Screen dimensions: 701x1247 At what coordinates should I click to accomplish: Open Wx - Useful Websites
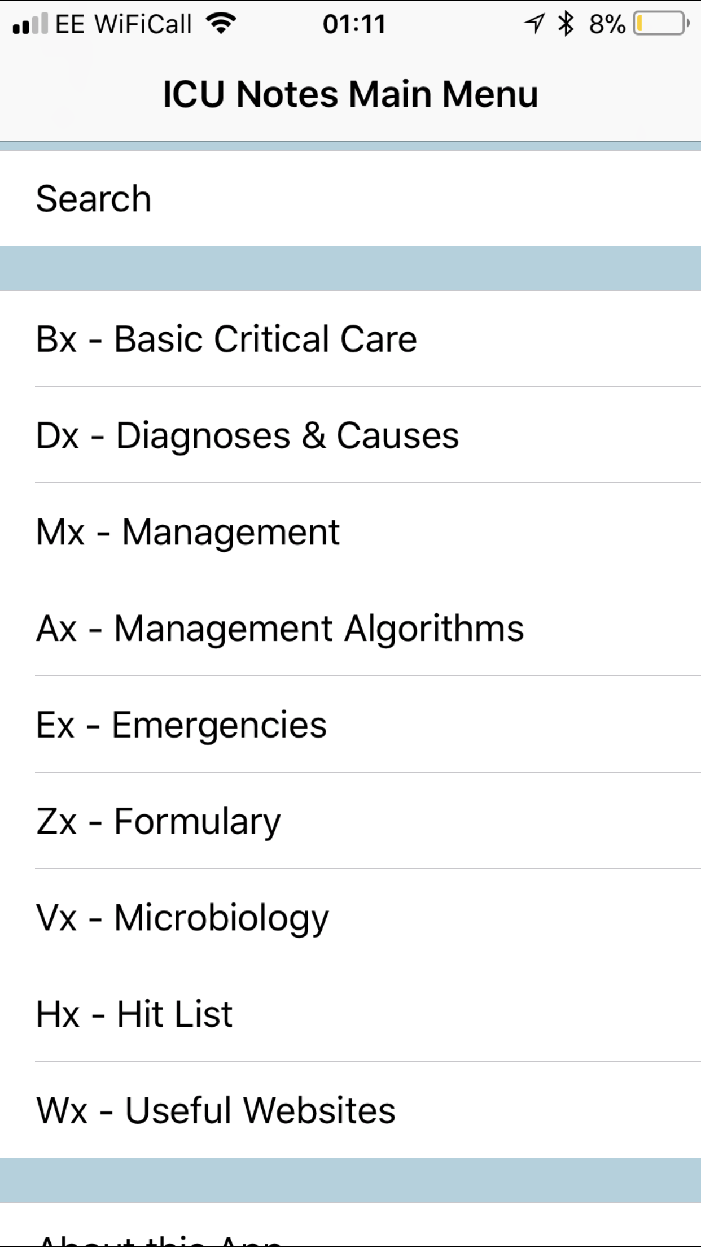point(350,1110)
